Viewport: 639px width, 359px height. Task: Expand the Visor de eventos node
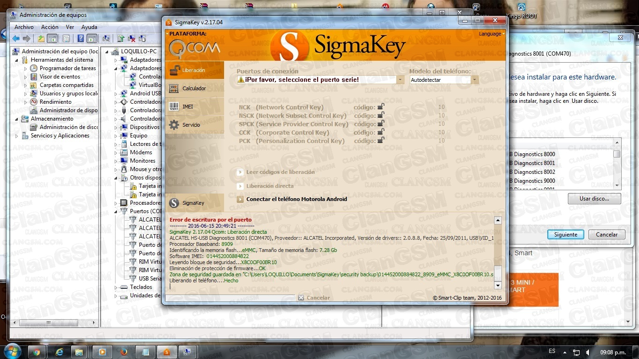[26, 77]
